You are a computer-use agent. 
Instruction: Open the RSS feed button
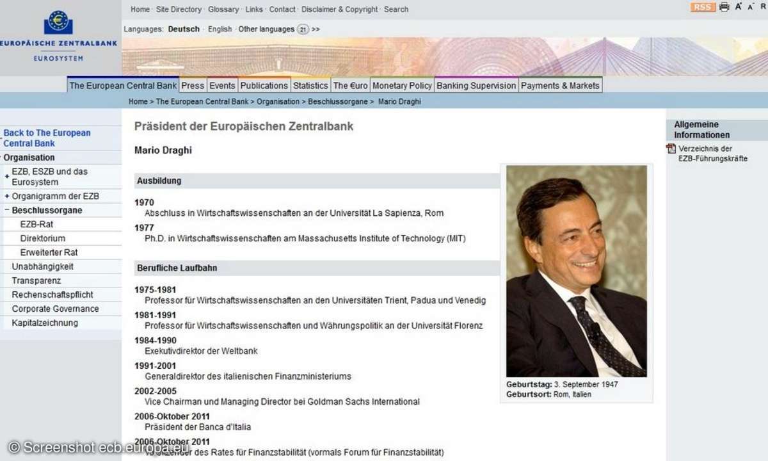click(x=703, y=7)
